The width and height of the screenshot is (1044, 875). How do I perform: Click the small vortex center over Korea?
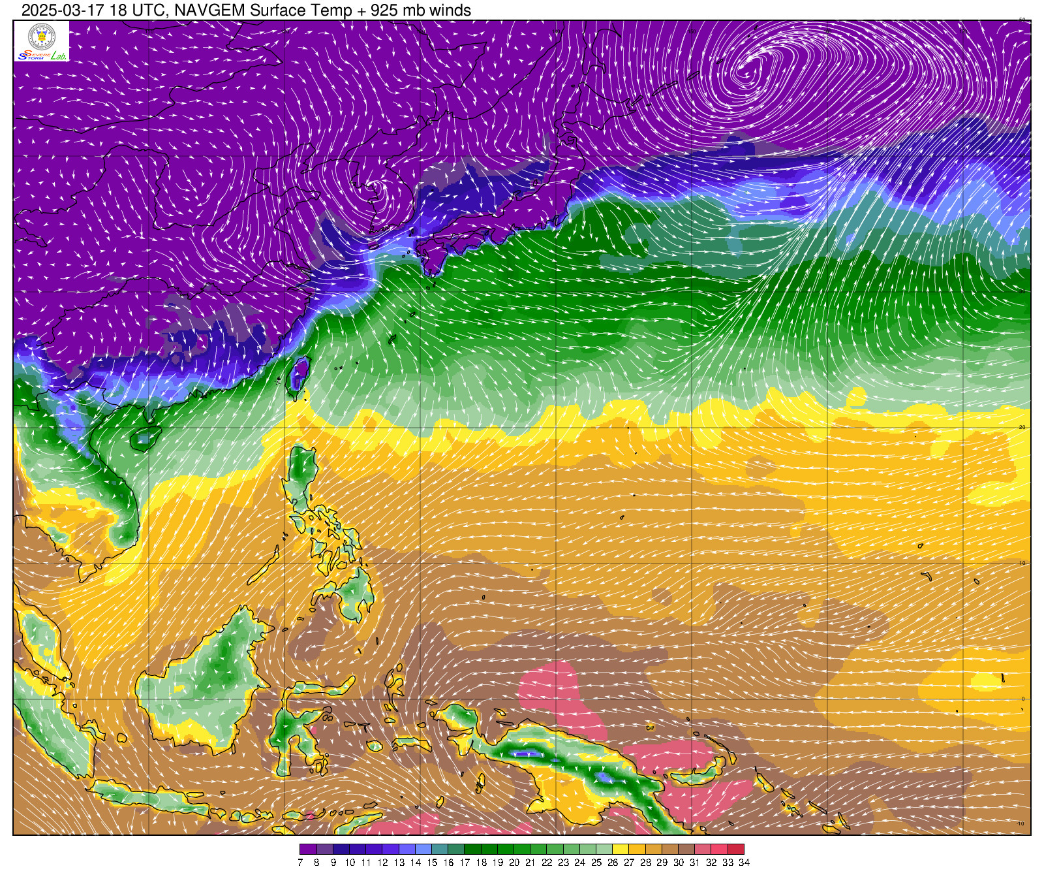tap(372, 187)
